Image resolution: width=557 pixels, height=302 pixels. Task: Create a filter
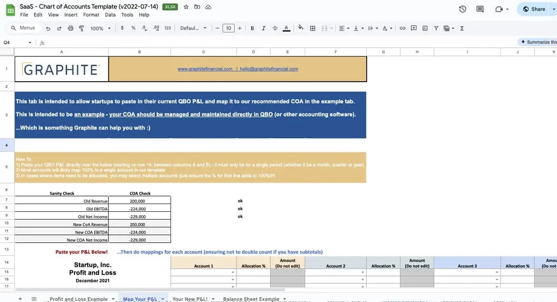[x=436, y=28]
